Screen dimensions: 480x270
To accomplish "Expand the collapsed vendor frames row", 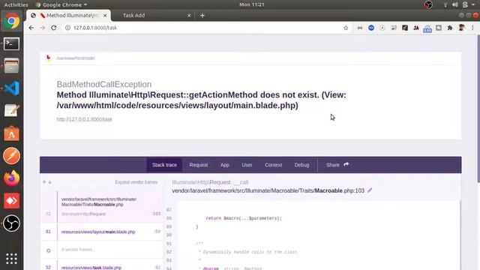I will (102, 250).
